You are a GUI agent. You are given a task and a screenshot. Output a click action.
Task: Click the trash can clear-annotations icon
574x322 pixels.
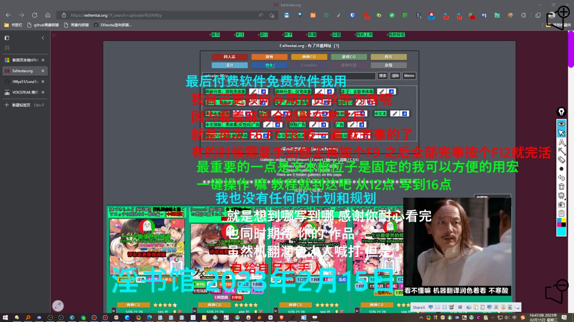pos(561,186)
